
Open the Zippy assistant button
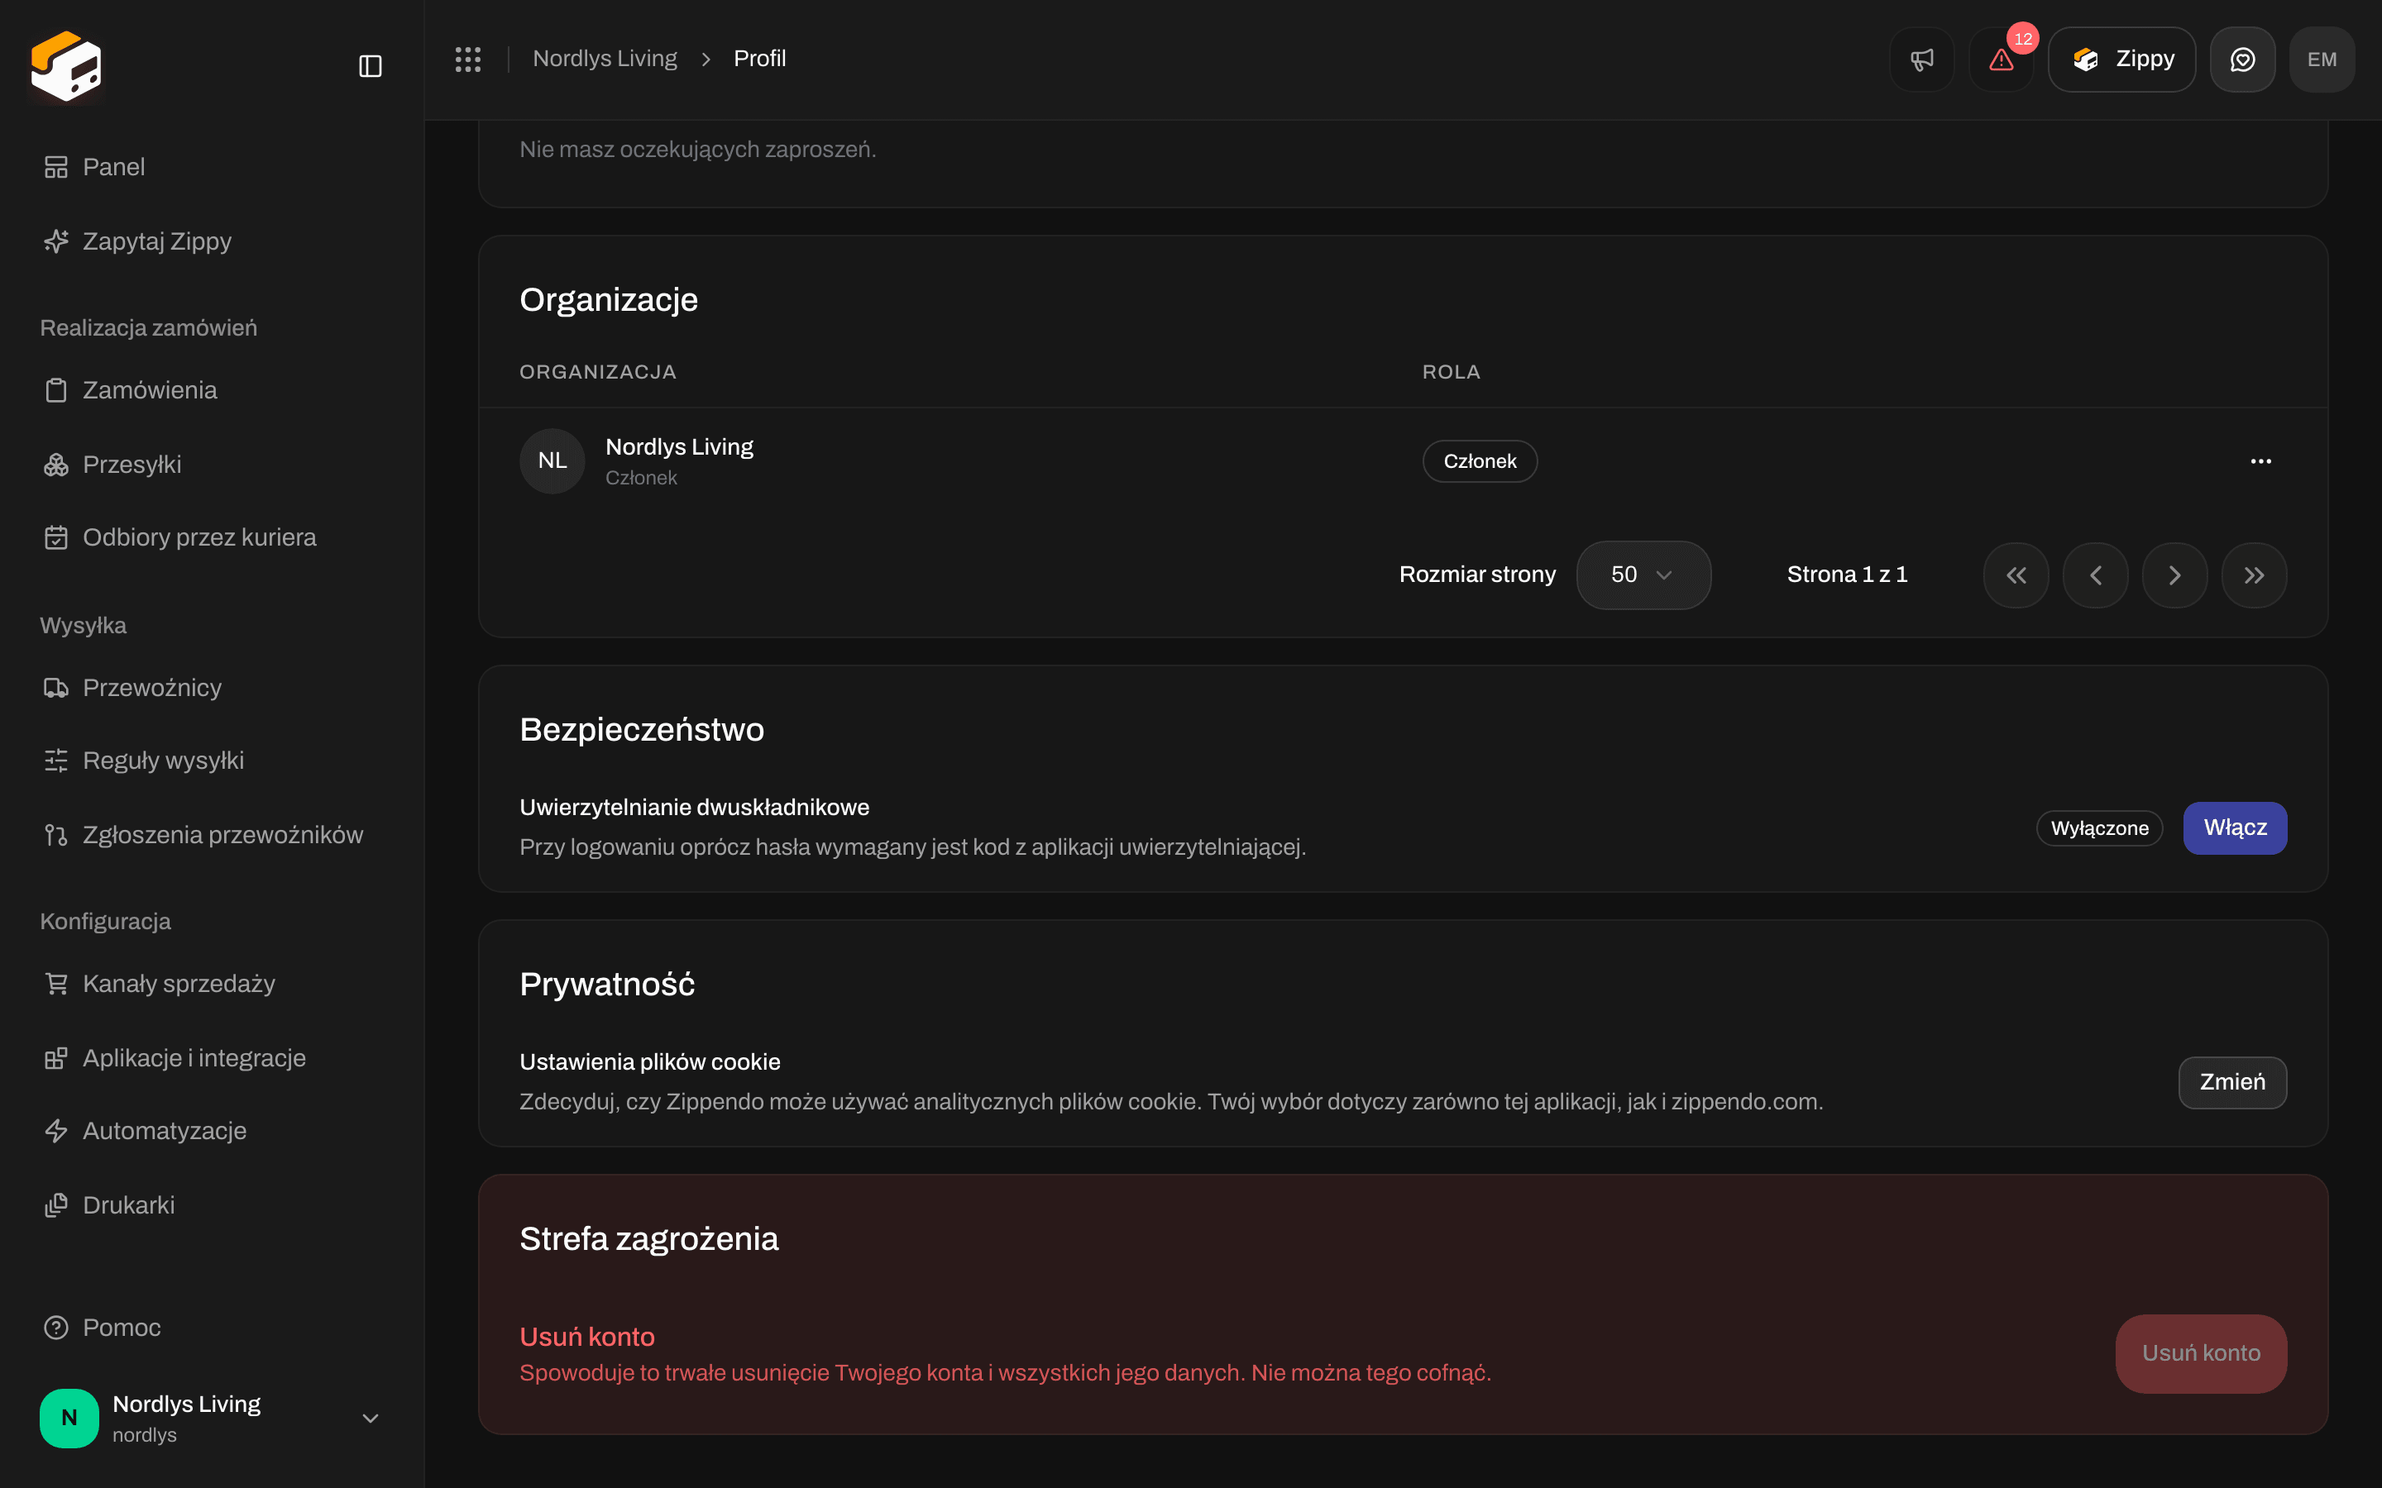(2121, 59)
